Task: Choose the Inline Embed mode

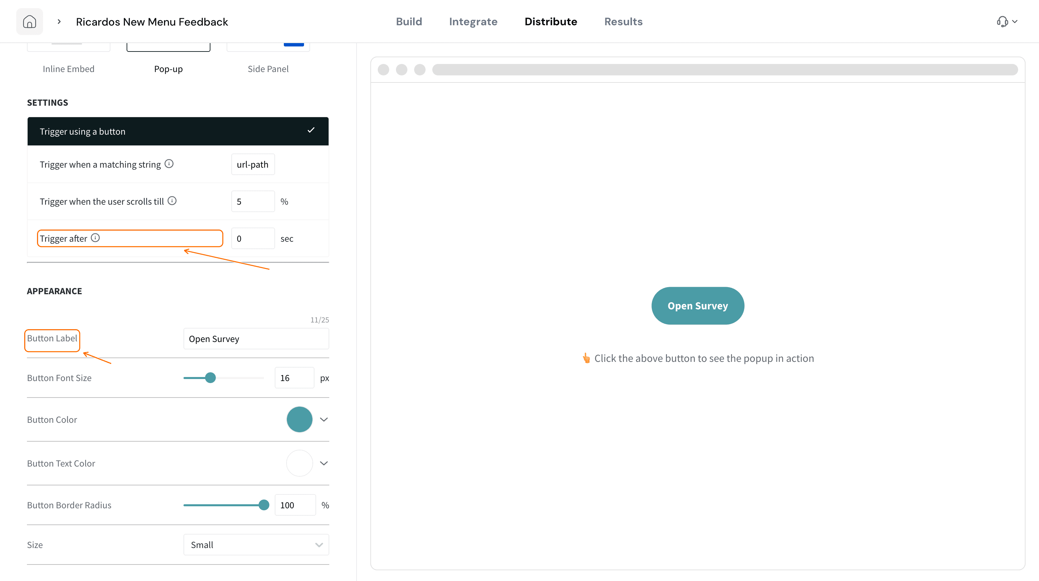Action: [x=69, y=69]
